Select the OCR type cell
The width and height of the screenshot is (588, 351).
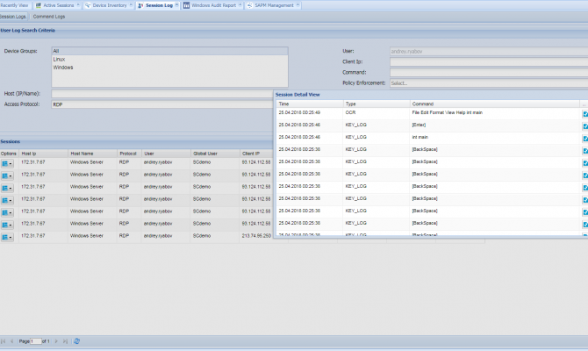point(376,113)
